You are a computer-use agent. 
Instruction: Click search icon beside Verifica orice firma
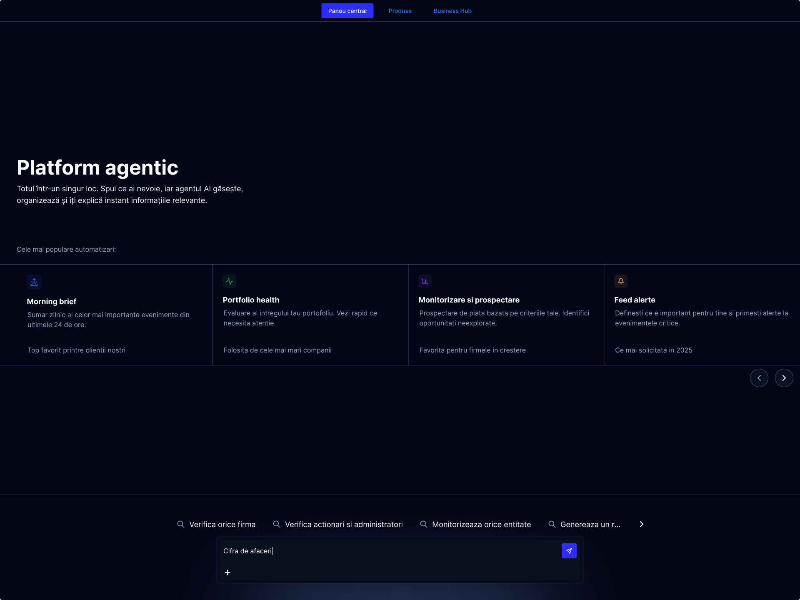(181, 524)
